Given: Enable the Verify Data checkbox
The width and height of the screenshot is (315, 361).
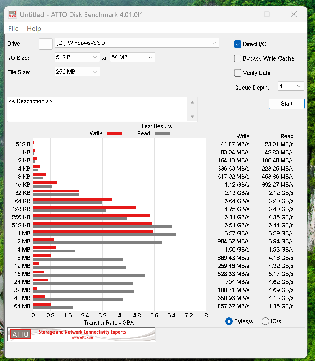Looking at the screenshot, I should (x=238, y=73).
